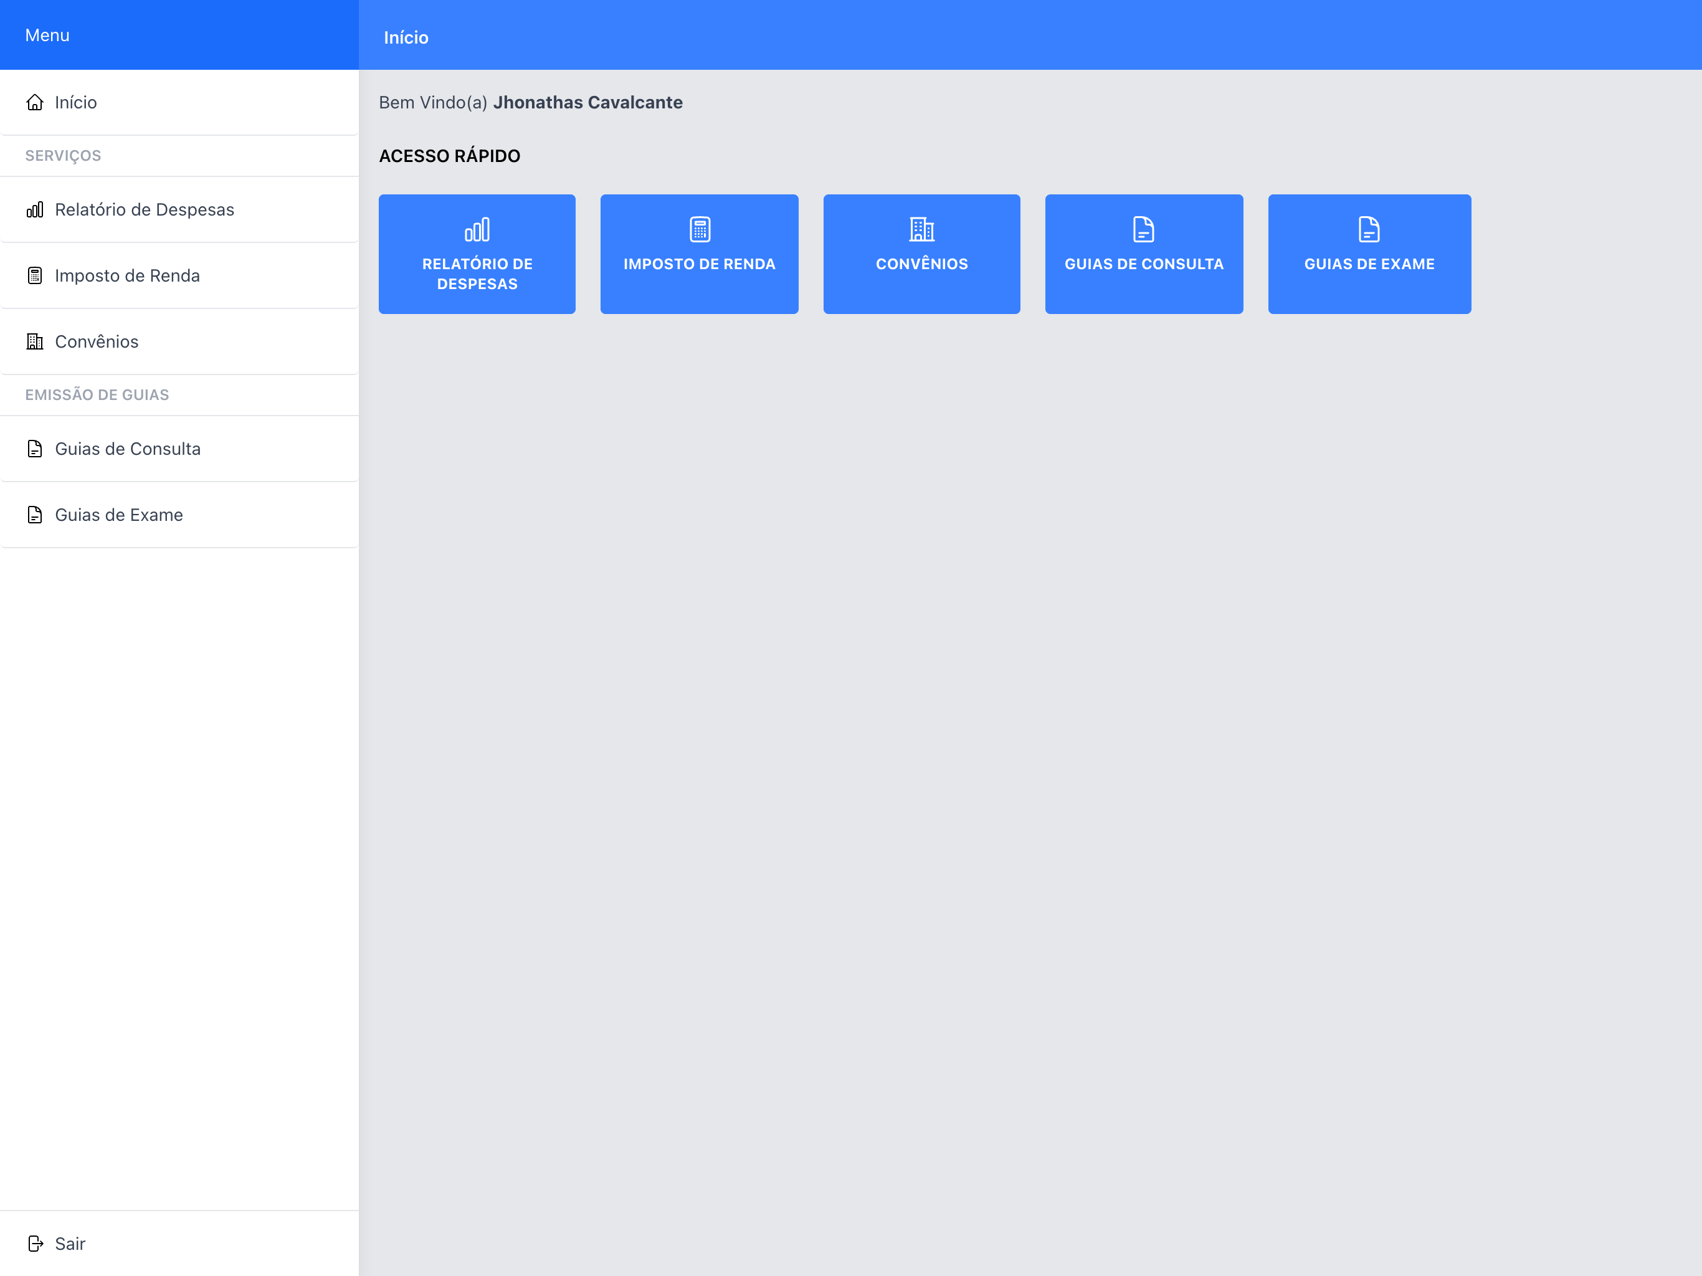Click the Início page title in header
Screen dimensions: 1702x1276
(x=406, y=38)
